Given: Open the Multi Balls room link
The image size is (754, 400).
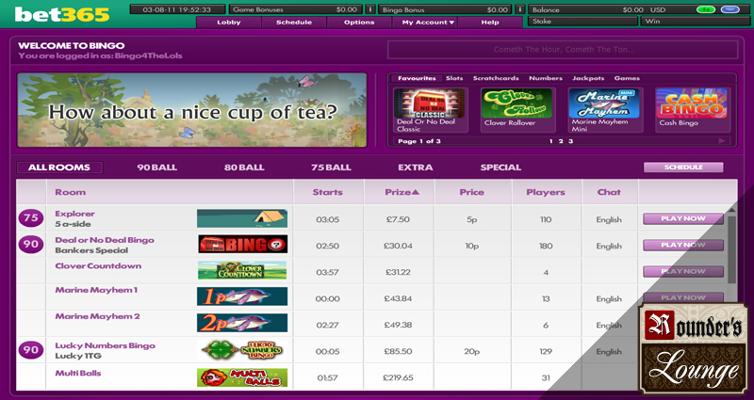Looking at the screenshot, I should pyautogui.click(x=78, y=373).
